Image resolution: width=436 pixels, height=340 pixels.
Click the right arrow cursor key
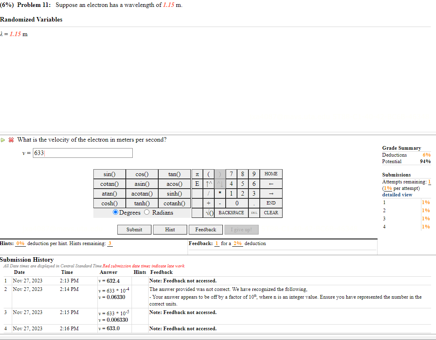pos(271,194)
